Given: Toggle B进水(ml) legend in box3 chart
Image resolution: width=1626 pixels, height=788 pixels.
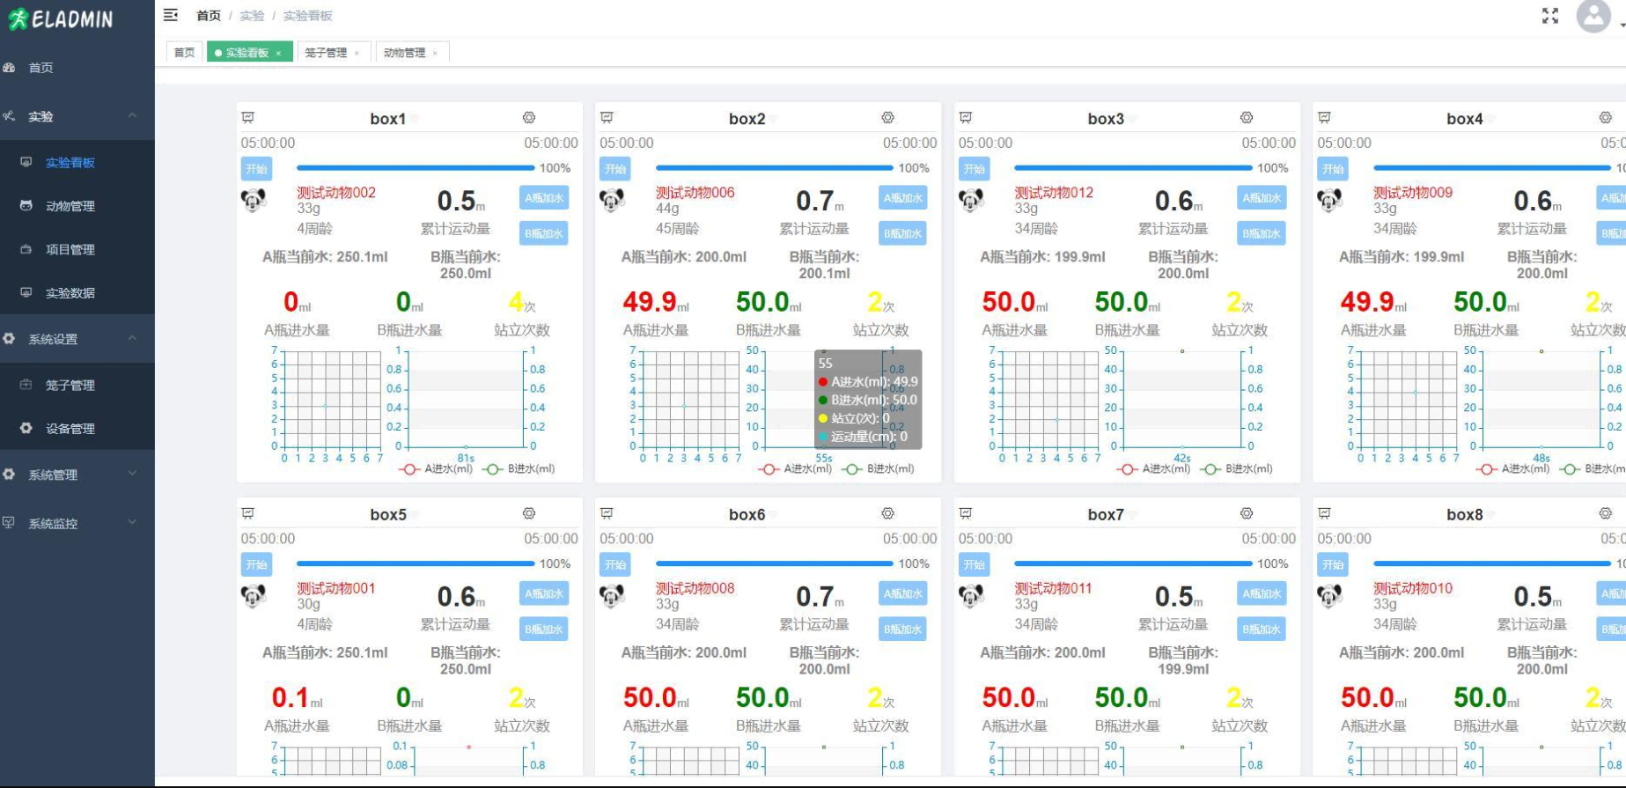Looking at the screenshot, I should 1237,469.
